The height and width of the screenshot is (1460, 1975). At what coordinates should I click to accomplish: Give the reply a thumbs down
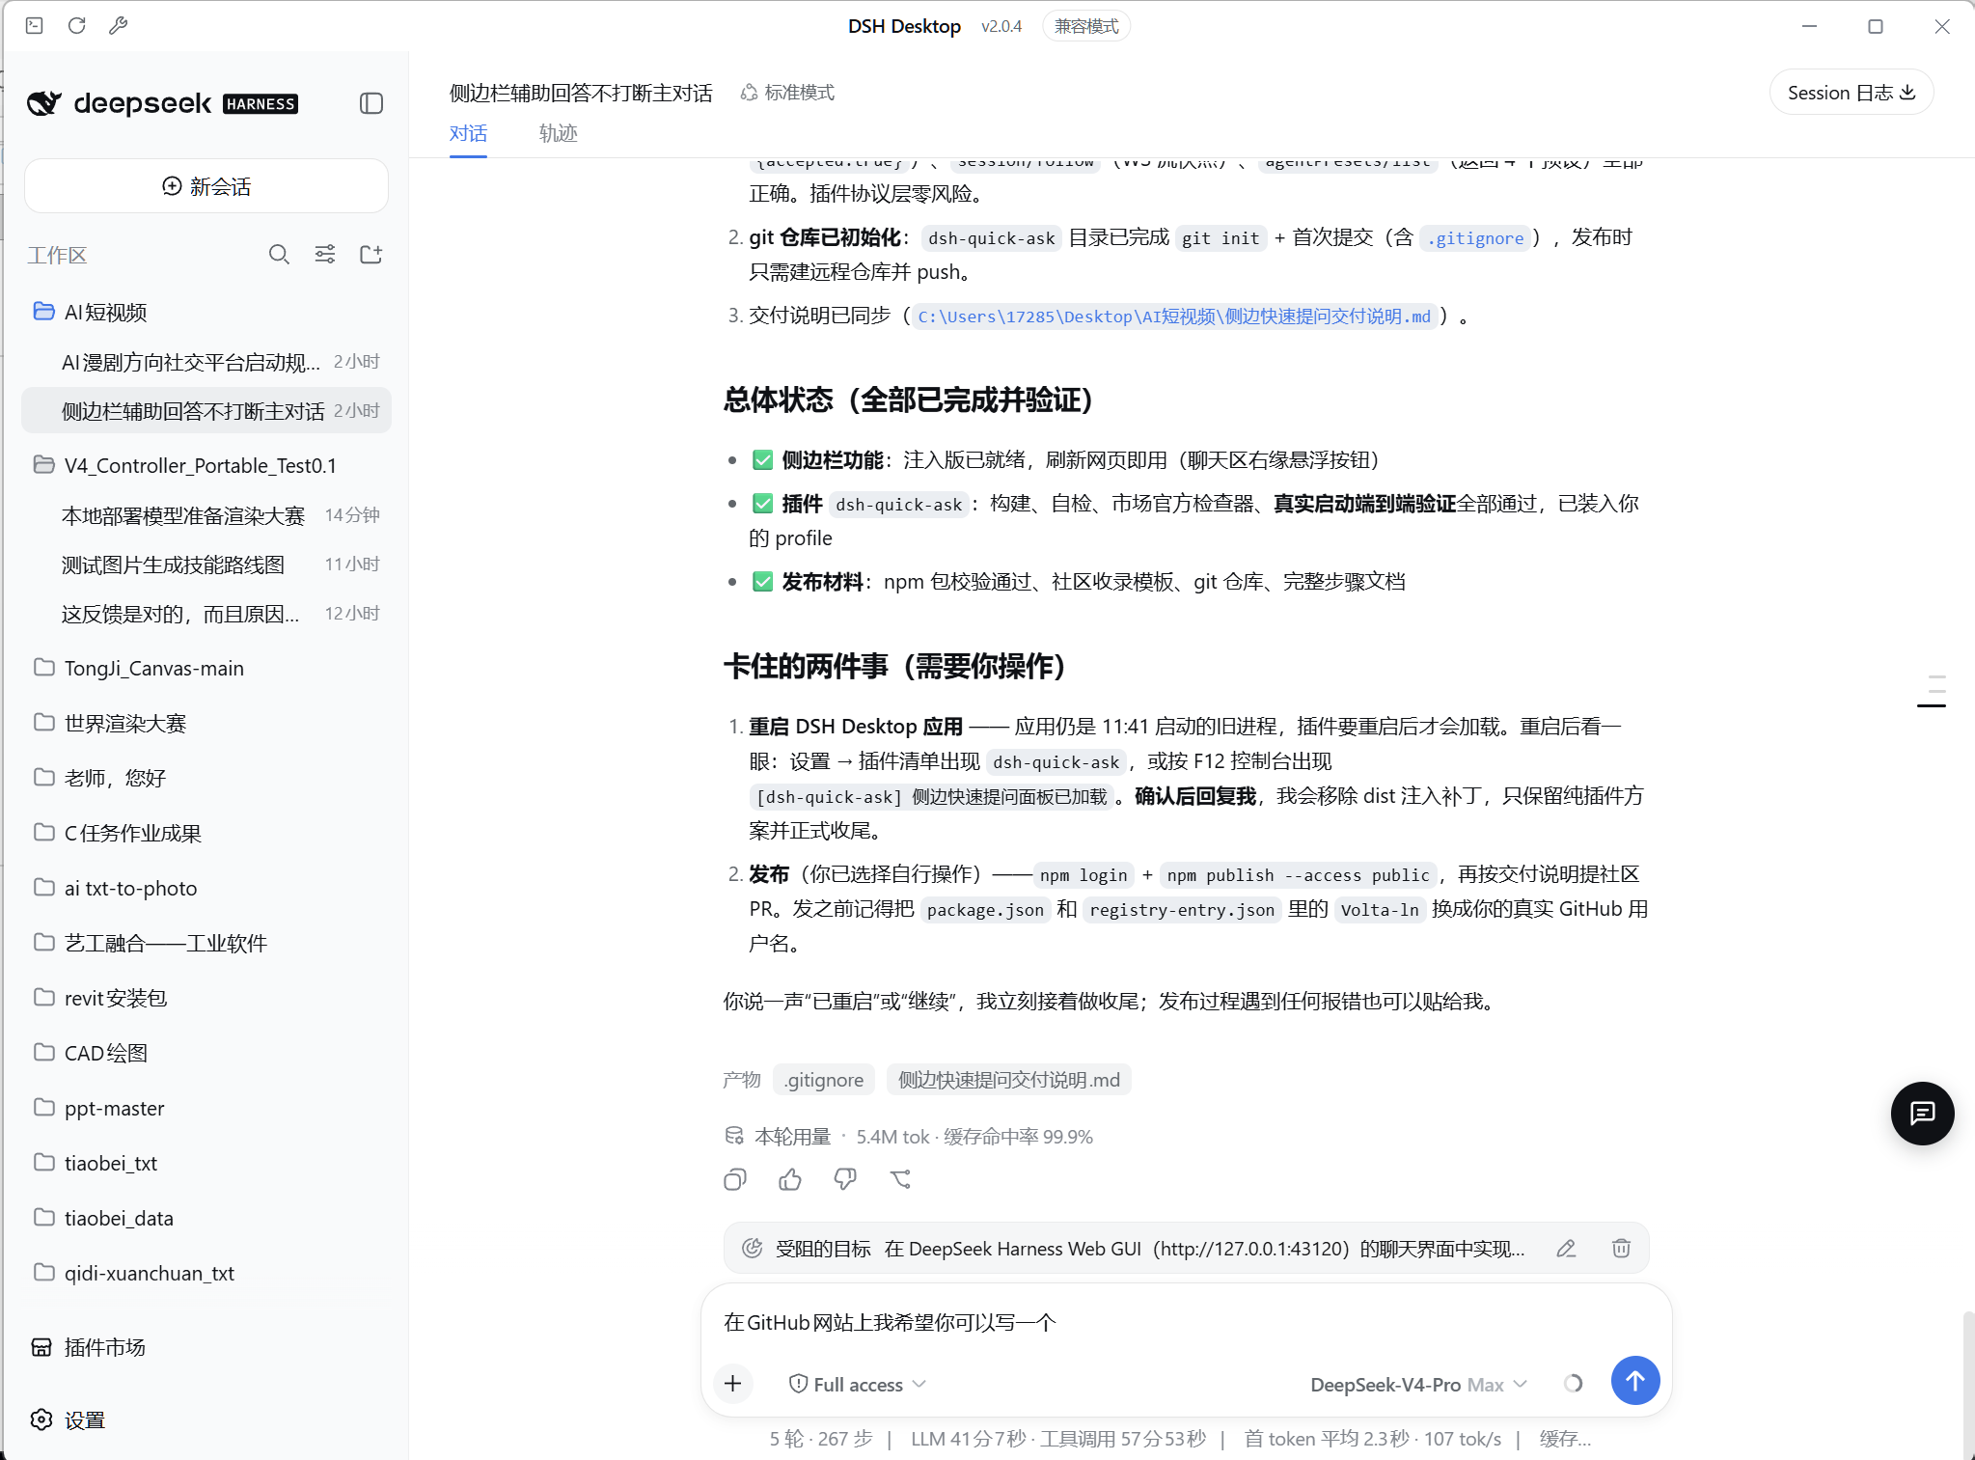pyautogui.click(x=845, y=1179)
